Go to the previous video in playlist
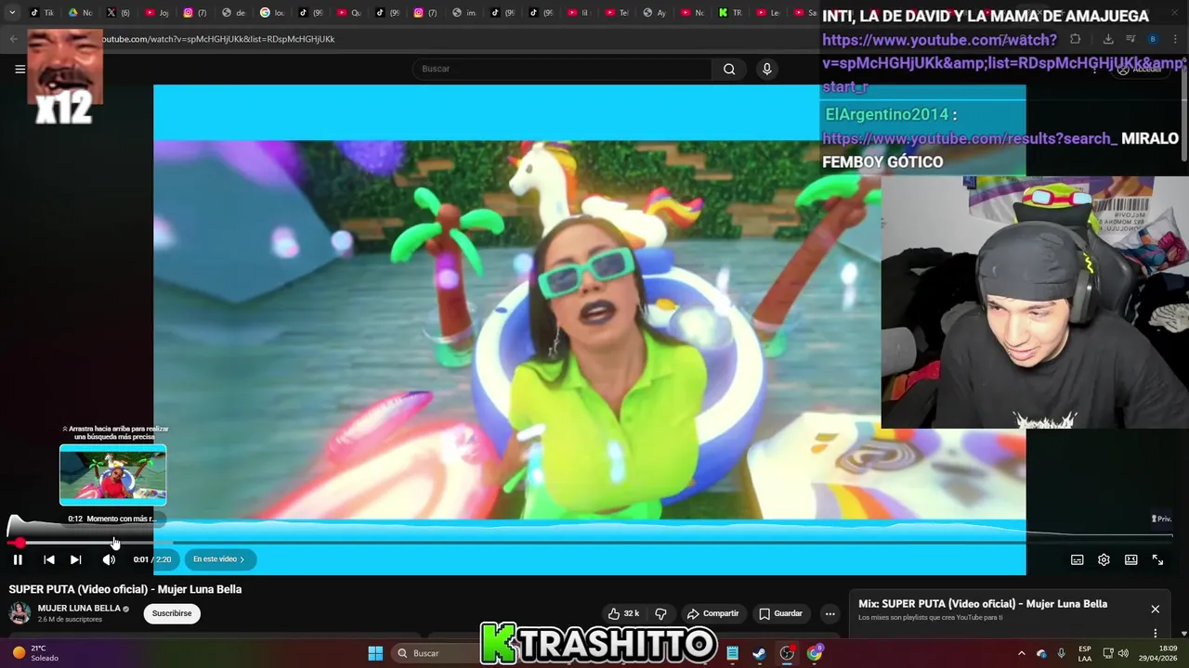The image size is (1189, 668). [x=49, y=559]
